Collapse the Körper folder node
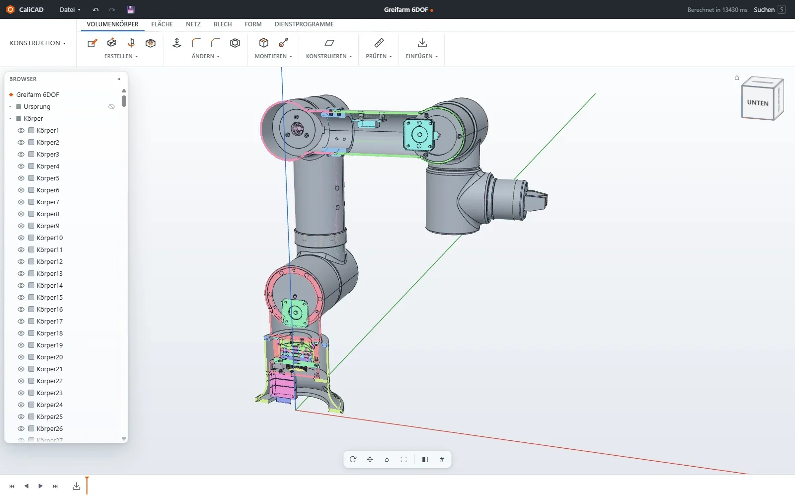 (10, 119)
